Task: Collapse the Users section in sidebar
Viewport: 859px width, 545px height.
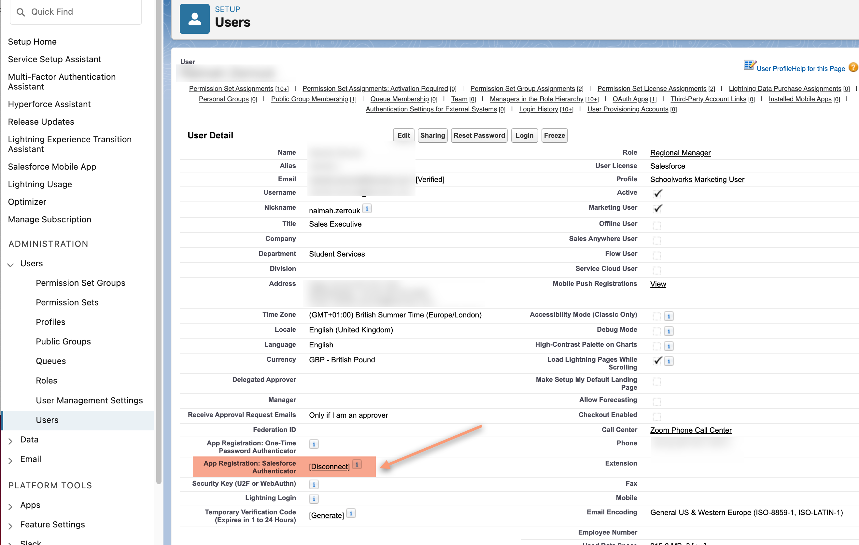Action: 11,264
